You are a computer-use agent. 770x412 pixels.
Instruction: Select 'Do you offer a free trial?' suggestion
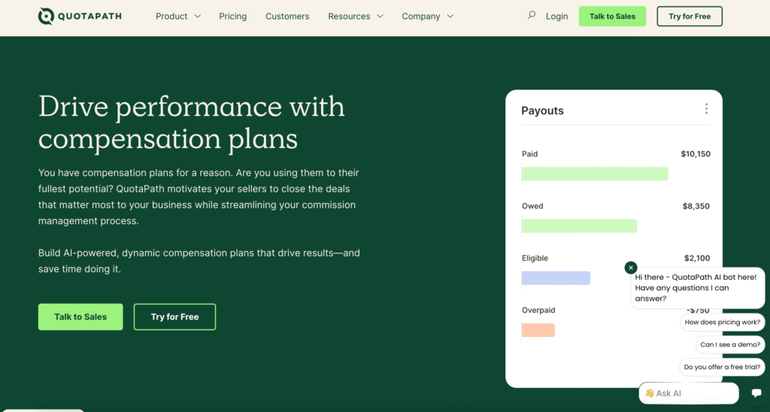(722, 367)
